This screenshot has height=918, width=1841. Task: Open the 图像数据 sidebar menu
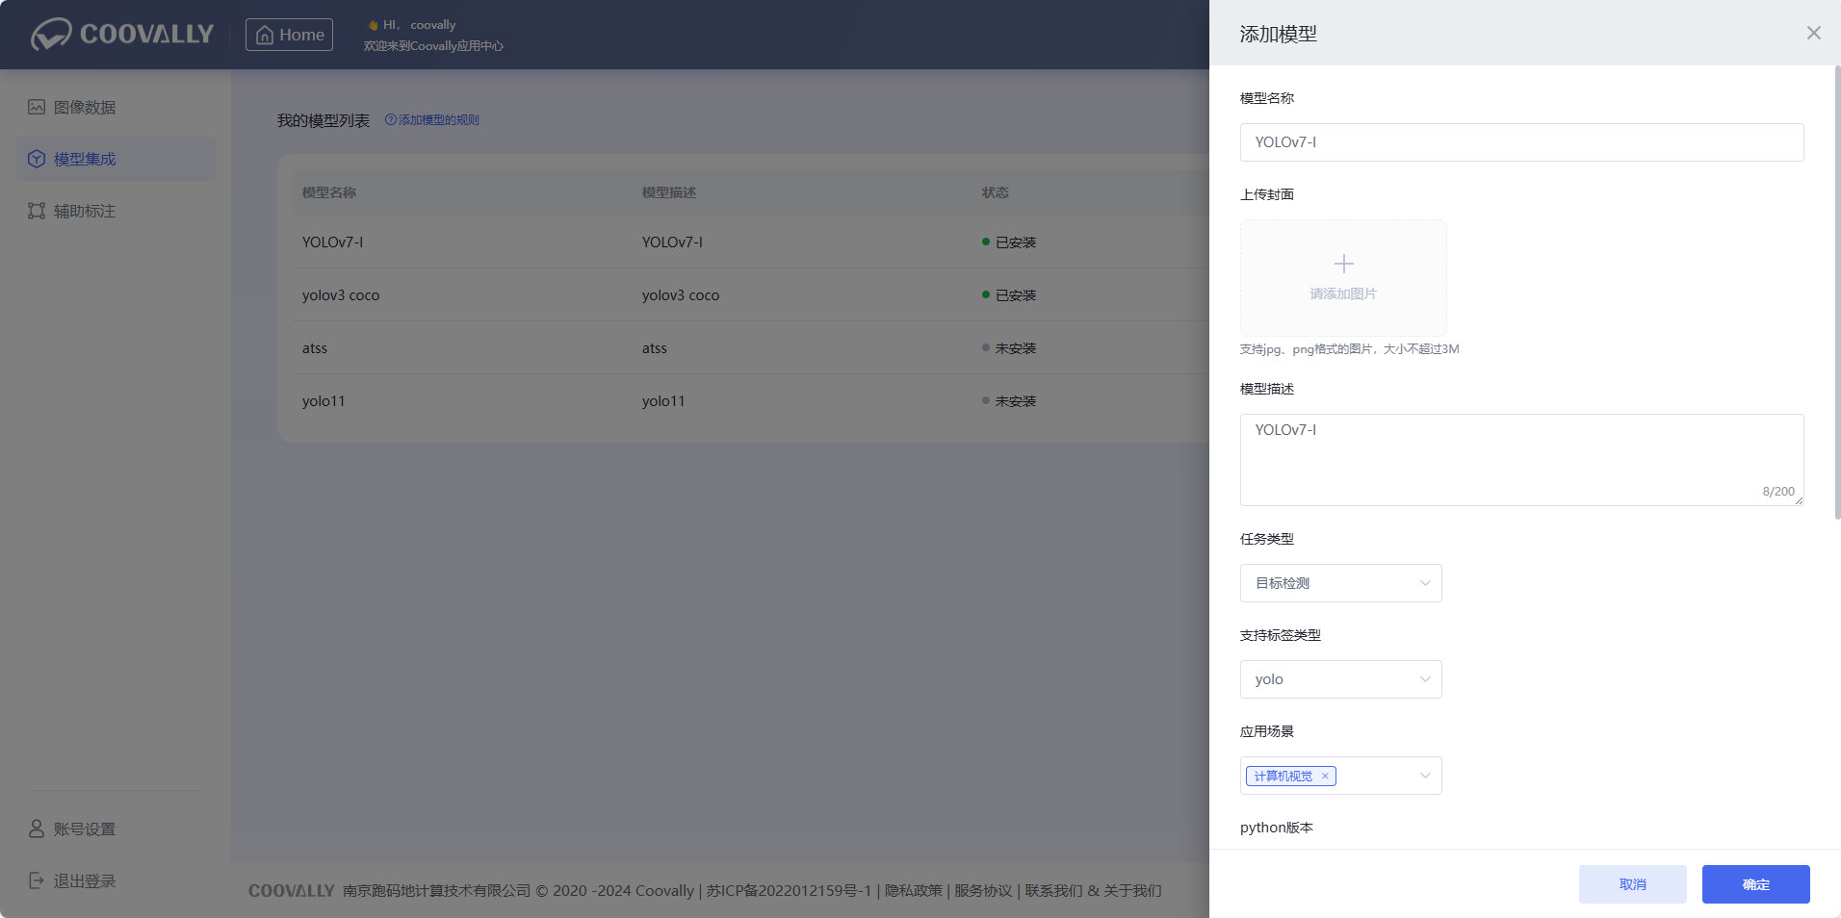[x=116, y=107]
